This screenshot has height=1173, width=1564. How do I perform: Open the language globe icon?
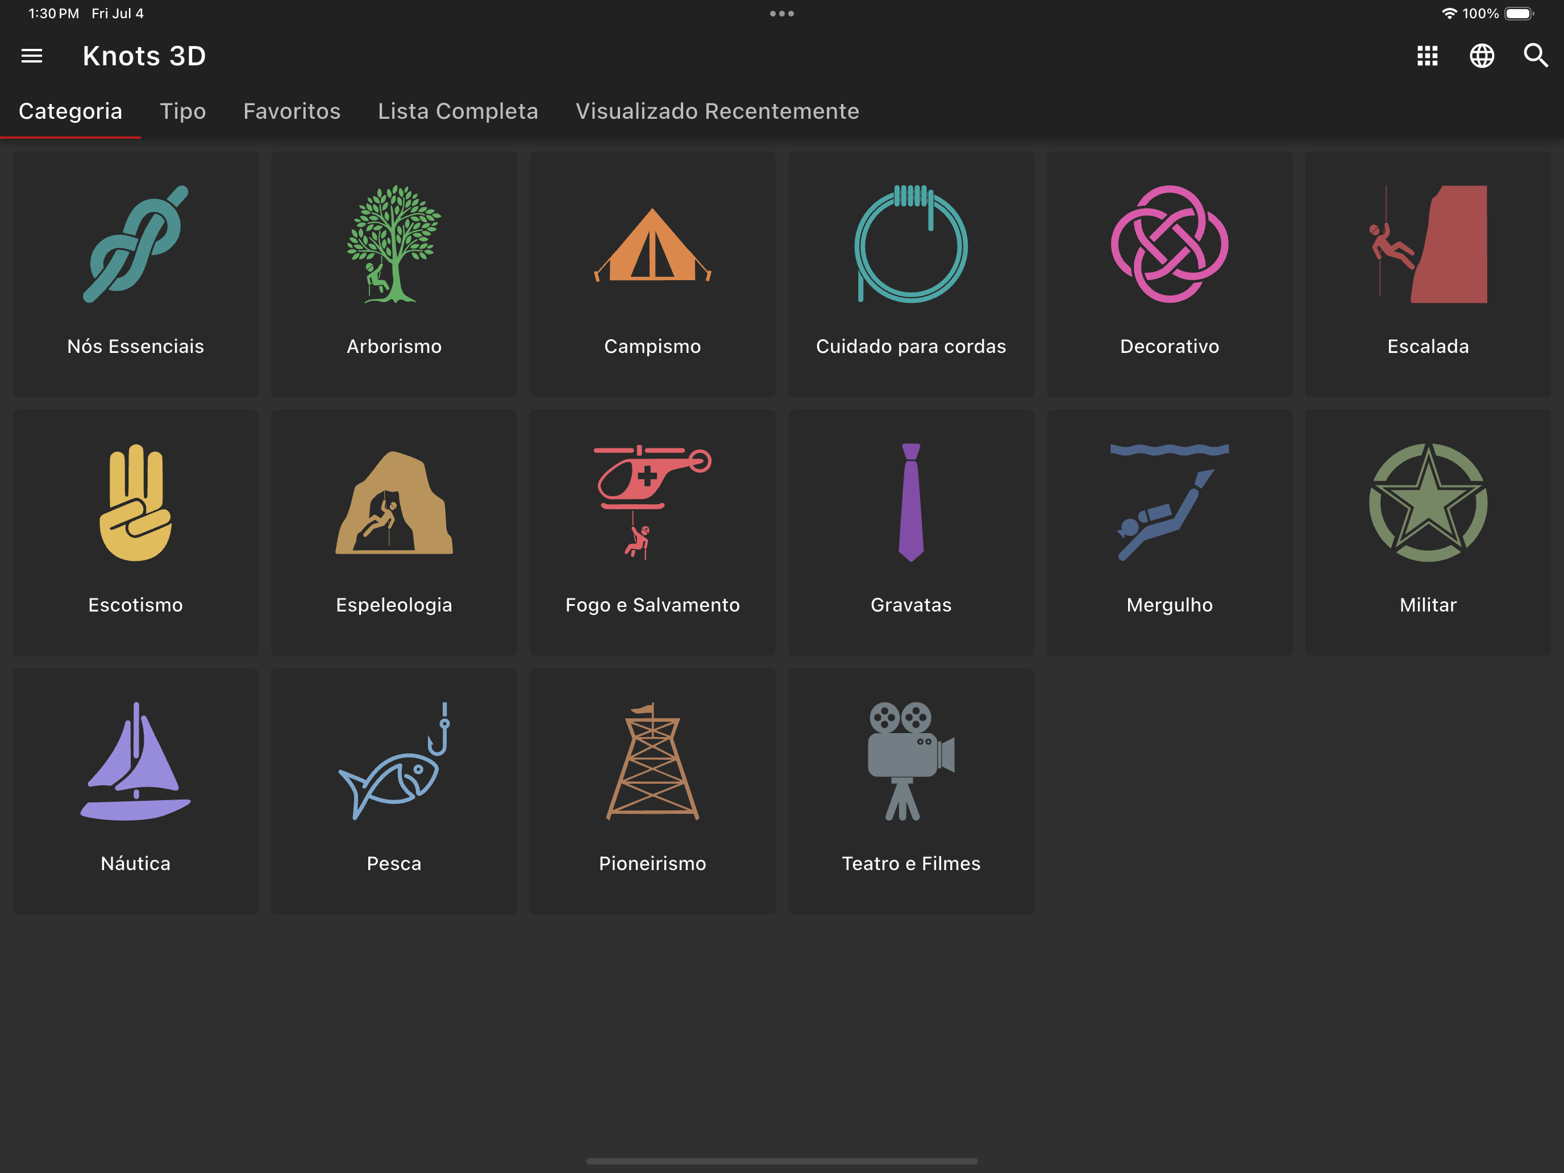pos(1481,56)
